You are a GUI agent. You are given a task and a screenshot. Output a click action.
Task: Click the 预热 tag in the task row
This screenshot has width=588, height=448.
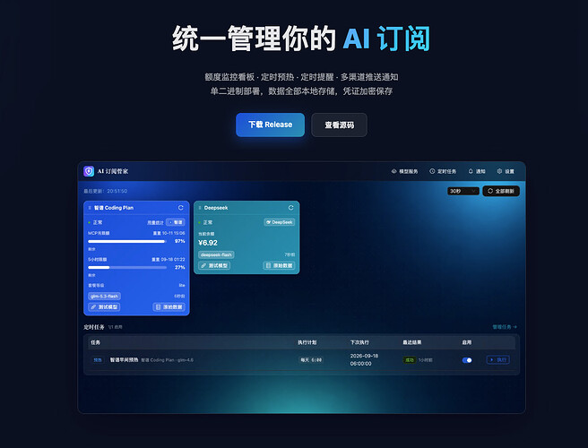pos(98,360)
